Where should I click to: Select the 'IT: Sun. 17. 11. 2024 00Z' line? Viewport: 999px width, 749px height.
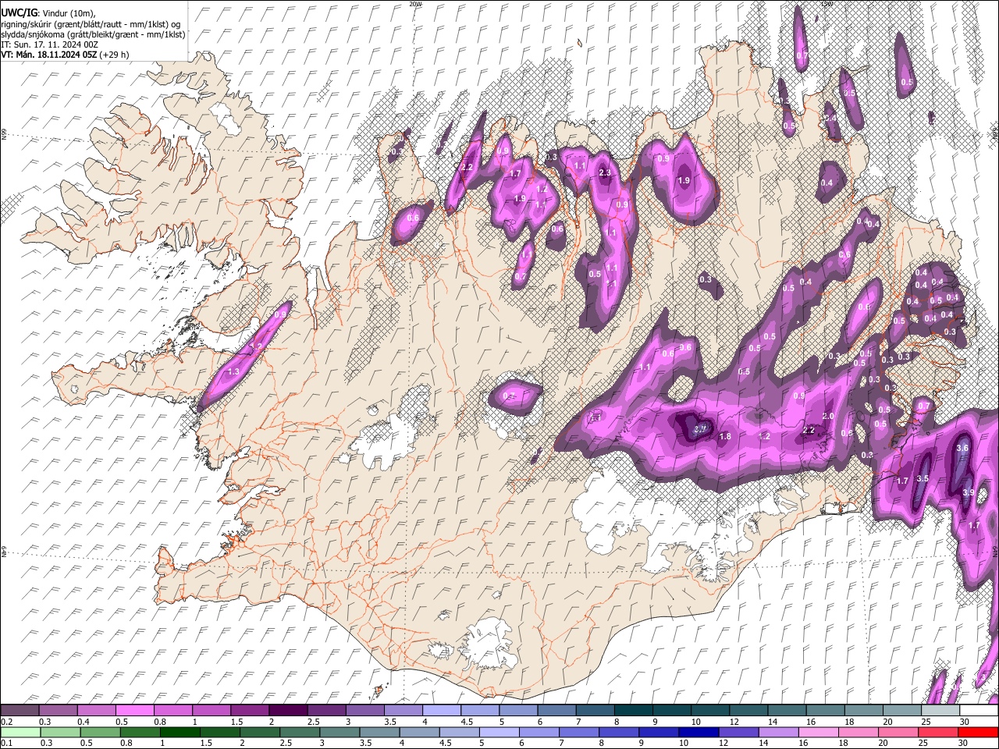coord(50,44)
